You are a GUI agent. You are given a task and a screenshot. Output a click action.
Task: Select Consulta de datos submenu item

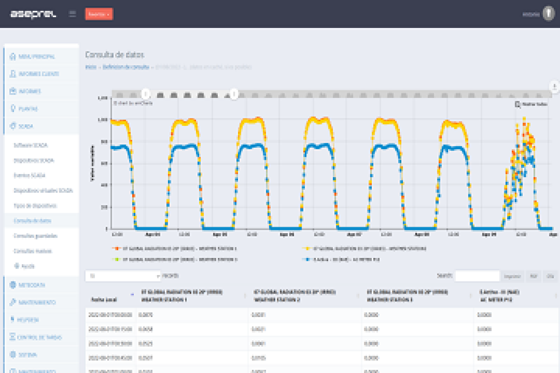click(32, 221)
